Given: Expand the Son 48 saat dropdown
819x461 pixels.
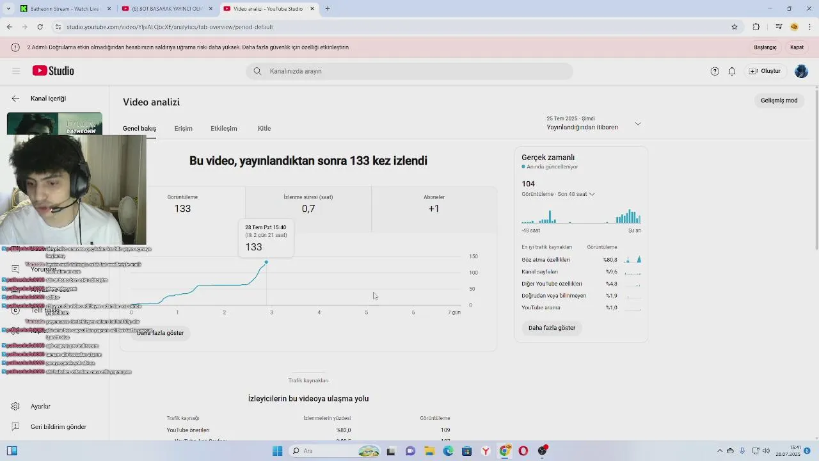Looking at the screenshot, I should click(558, 194).
